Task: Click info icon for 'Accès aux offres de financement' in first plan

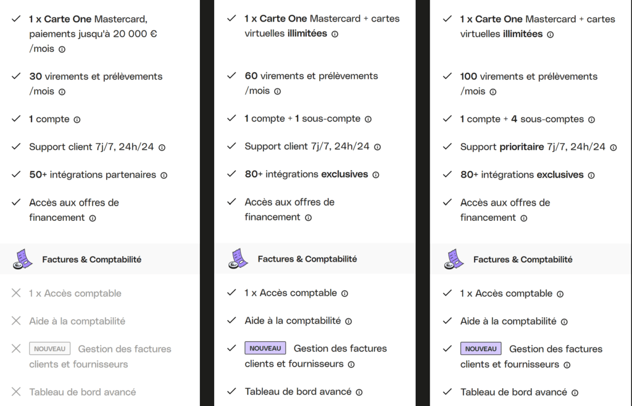Action: tap(93, 218)
